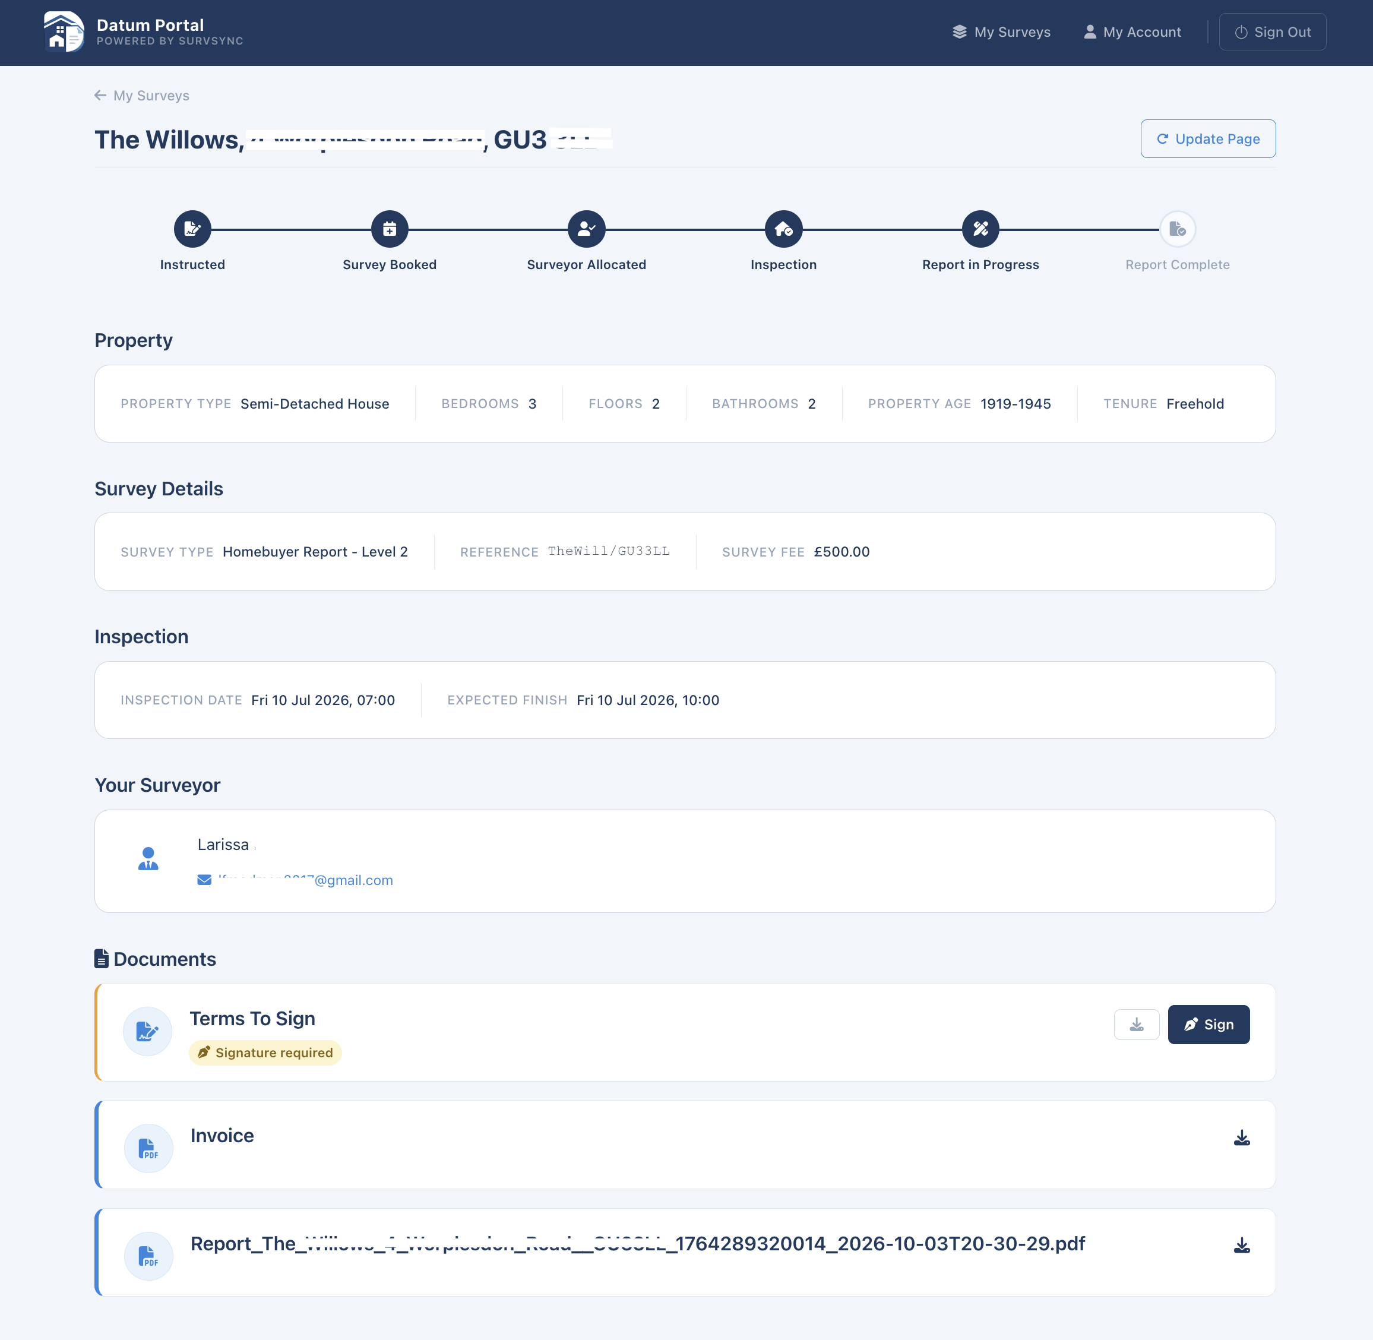Viewport: 1373px width, 1340px height.
Task: Open My Surveys in the top navigation
Action: (1001, 31)
